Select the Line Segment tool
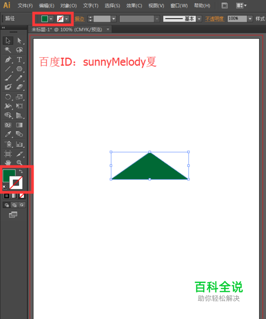The width and height of the screenshot is (266, 319). tap(8, 69)
